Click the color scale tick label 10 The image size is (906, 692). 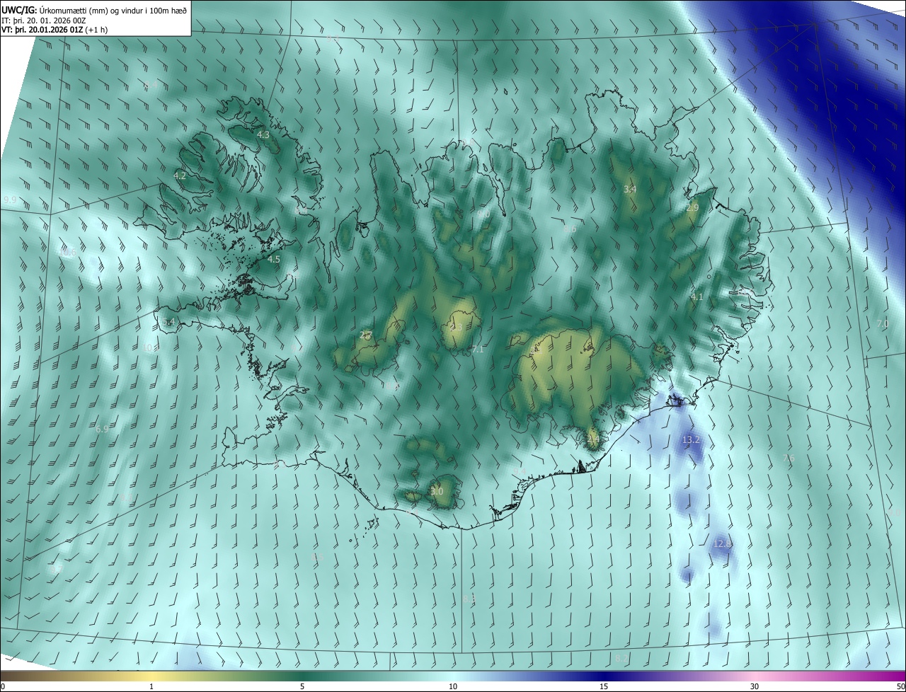point(453,686)
